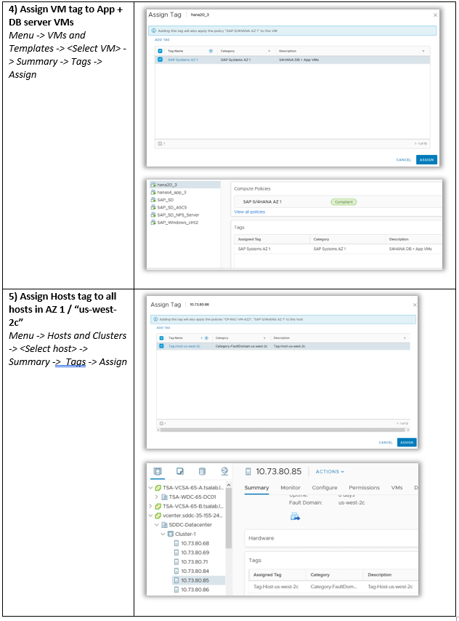Uncheck the SAP Systems AZ 1 tag checkbox

160,60
